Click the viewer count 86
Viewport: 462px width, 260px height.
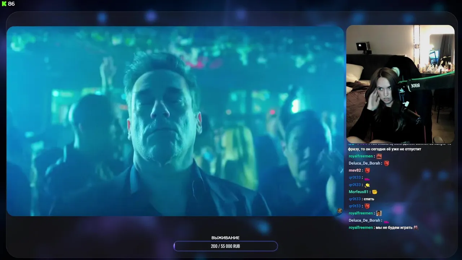[11, 4]
